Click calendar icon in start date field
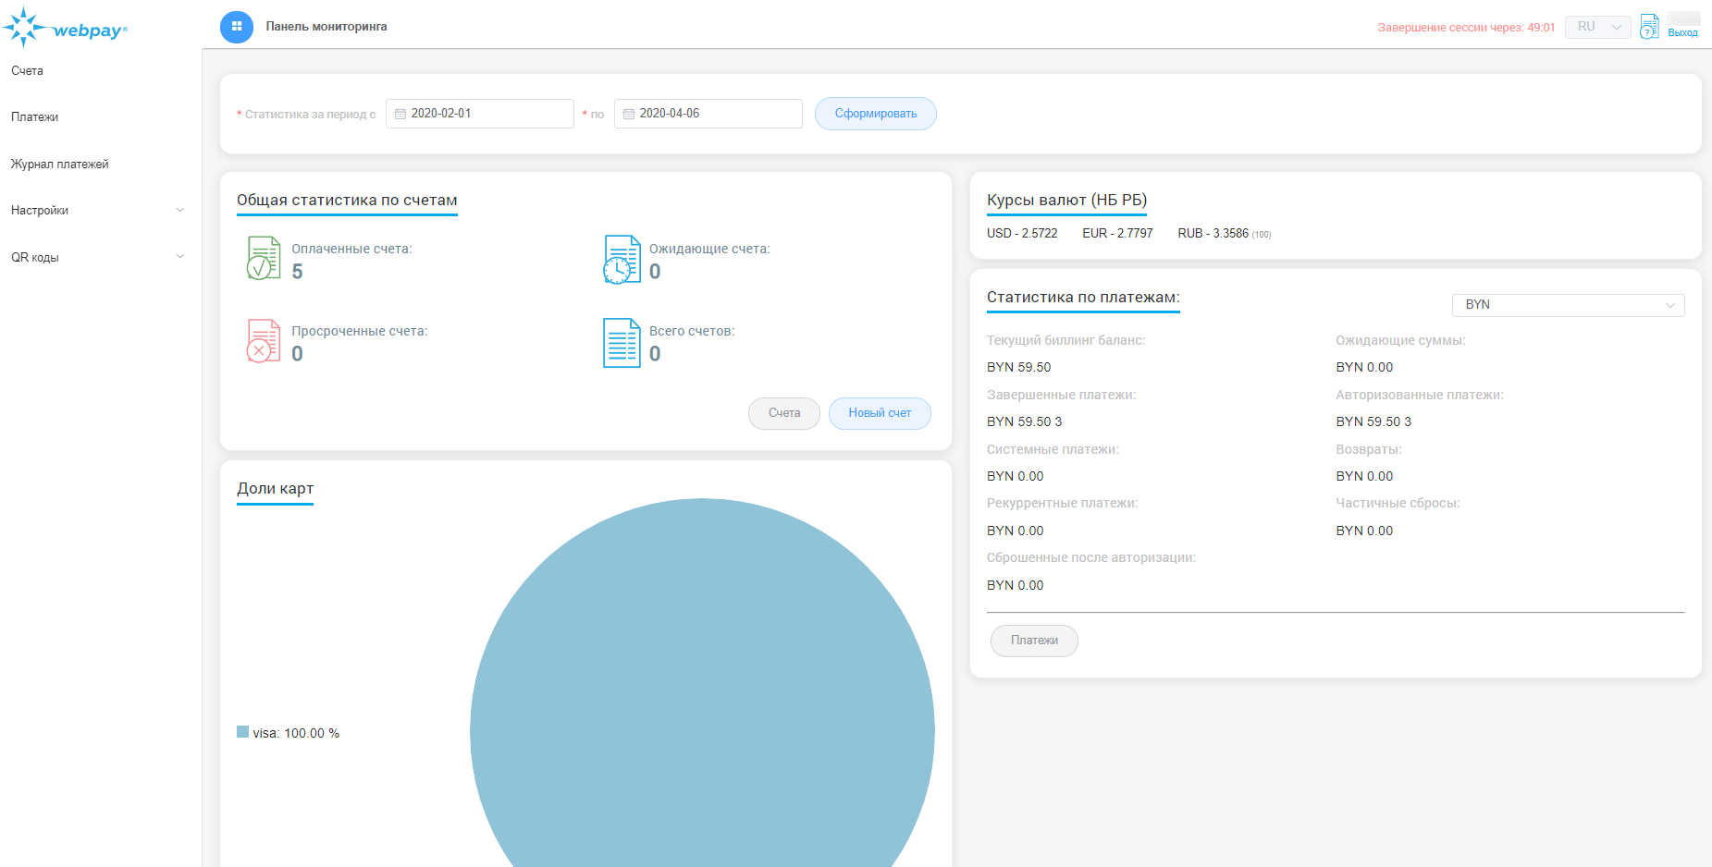 [x=400, y=114]
